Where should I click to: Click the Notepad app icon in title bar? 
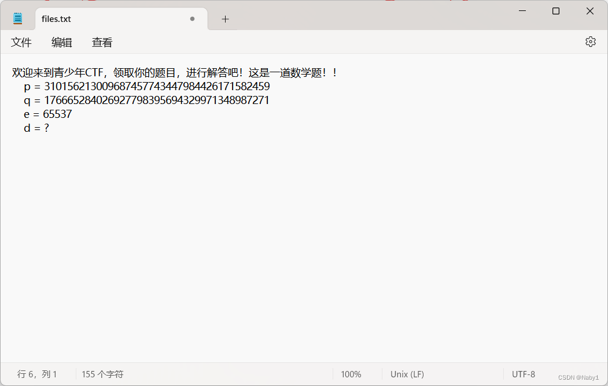point(17,17)
